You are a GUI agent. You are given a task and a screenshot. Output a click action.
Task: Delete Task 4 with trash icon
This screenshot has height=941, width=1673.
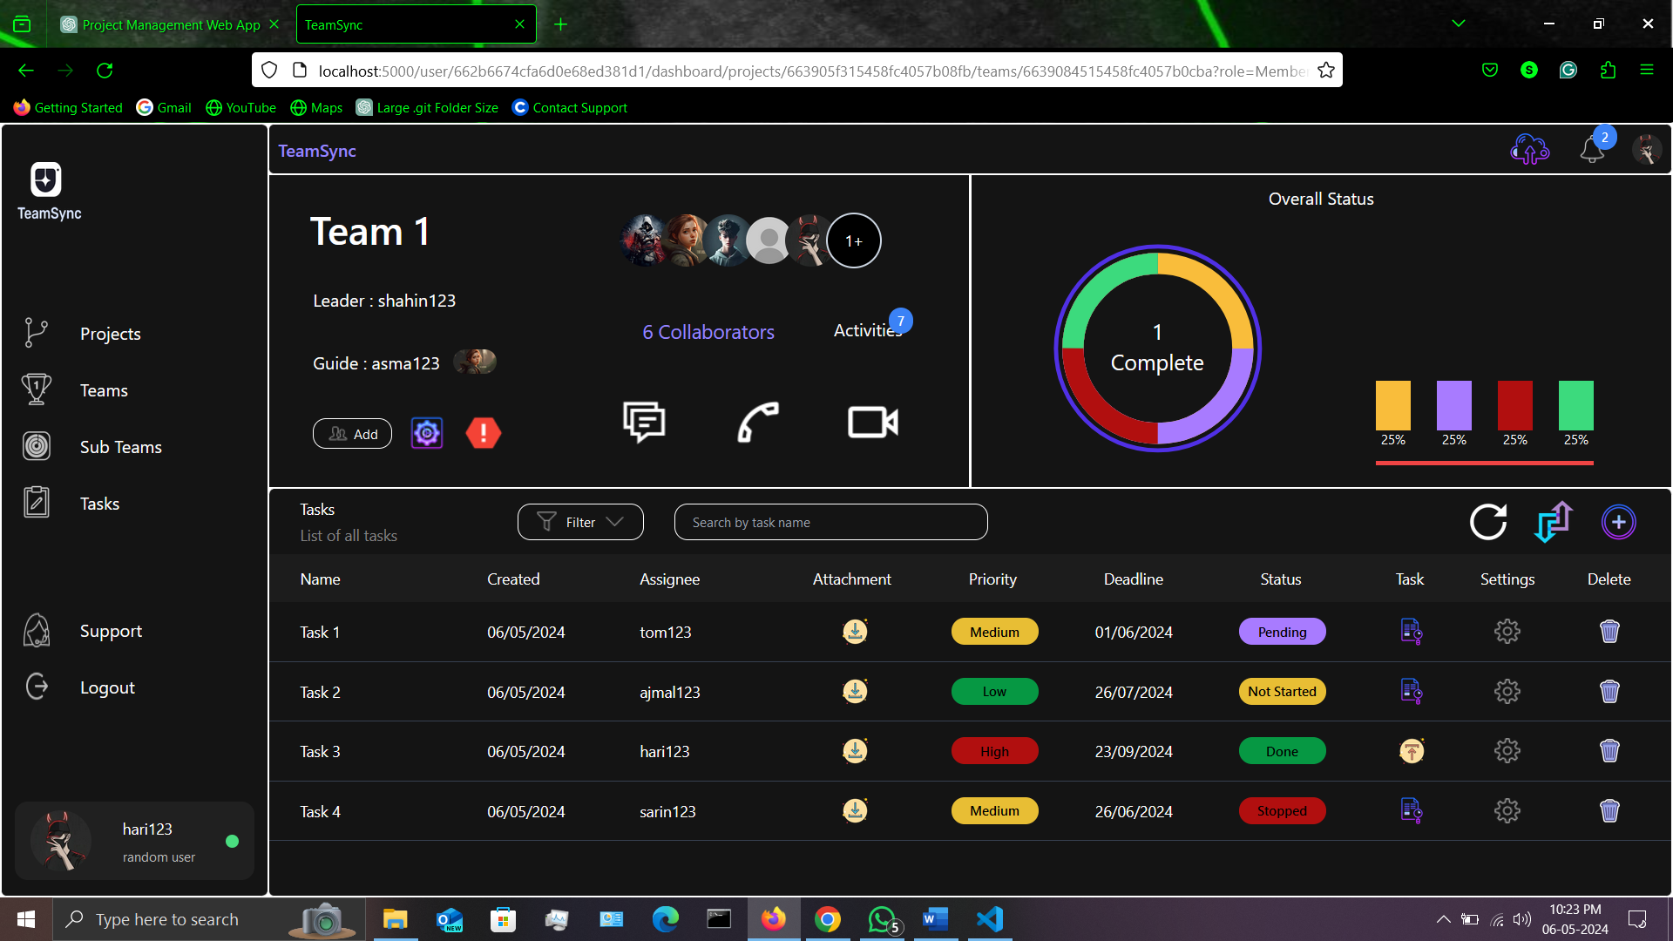1609,811
